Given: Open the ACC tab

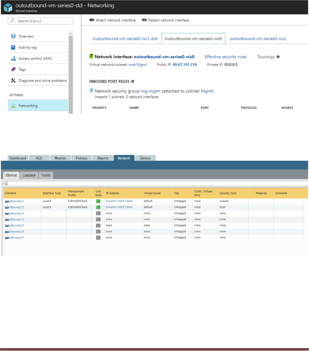Looking at the screenshot, I should pyautogui.click(x=39, y=158).
